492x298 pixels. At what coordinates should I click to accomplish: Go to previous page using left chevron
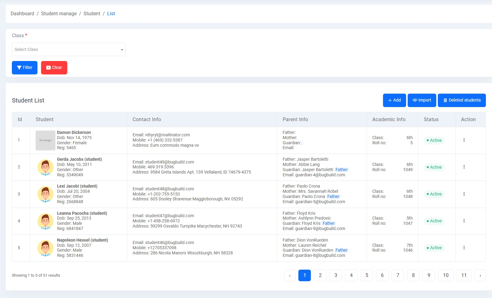[x=290, y=275]
